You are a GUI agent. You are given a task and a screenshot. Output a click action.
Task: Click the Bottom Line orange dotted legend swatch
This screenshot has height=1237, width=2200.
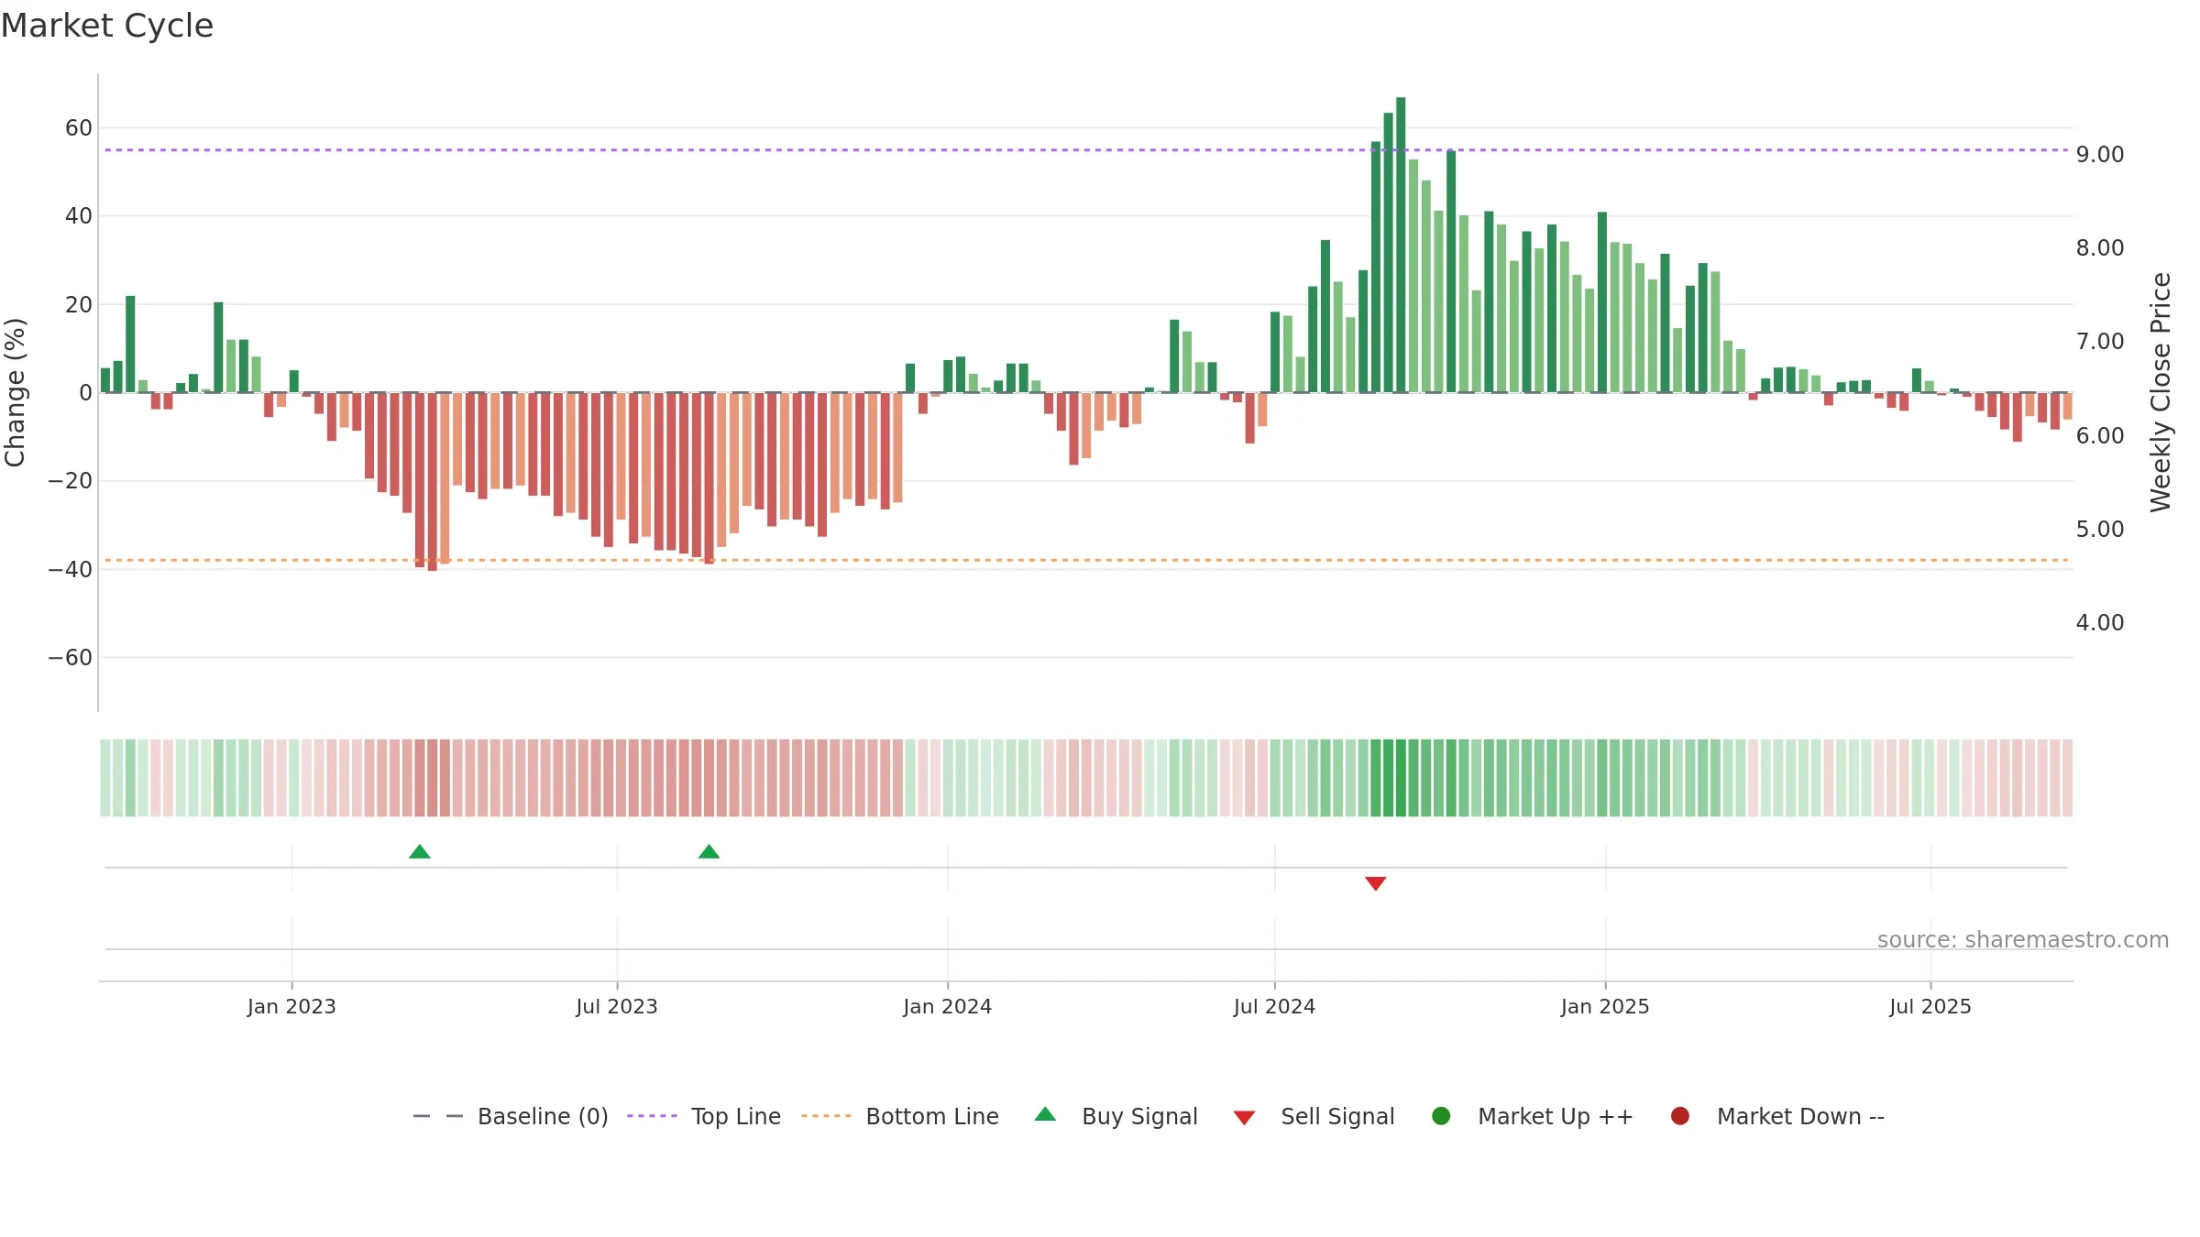[826, 1116]
